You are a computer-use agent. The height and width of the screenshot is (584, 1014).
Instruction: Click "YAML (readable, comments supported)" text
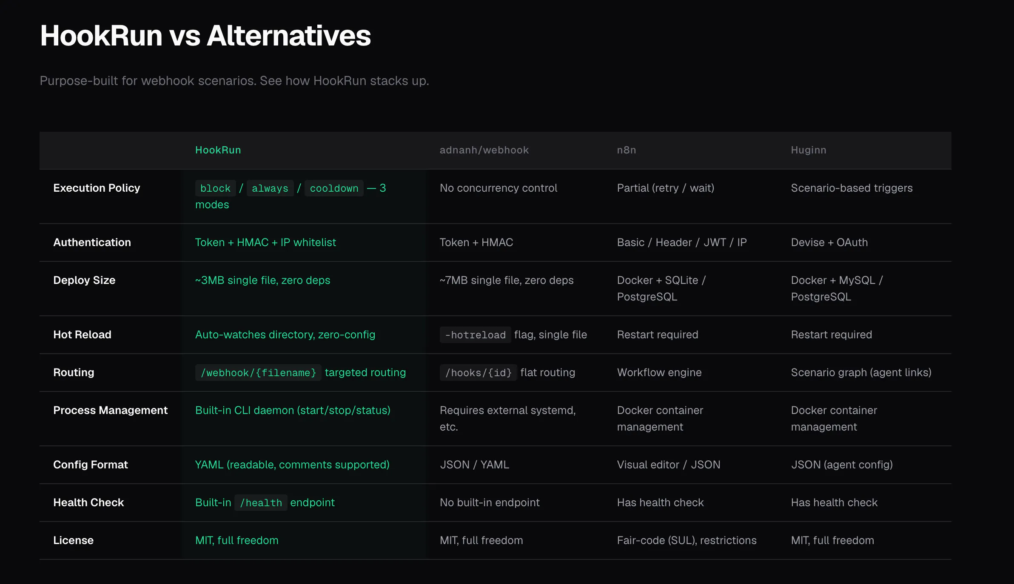coord(292,465)
